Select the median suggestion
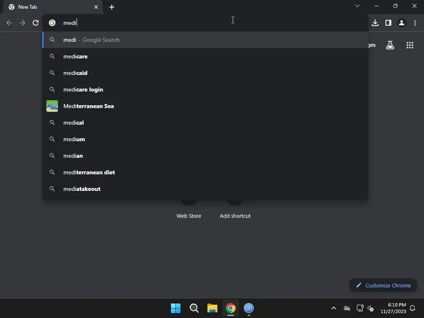424x318 pixels. 205,156
